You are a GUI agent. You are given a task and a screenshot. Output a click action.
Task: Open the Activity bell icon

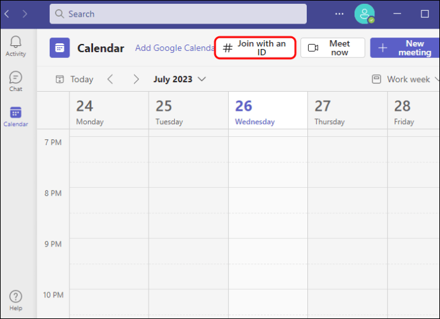coord(15,46)
